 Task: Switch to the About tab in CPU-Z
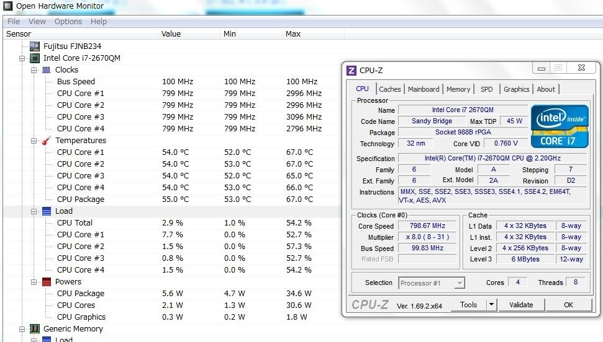(546, 89)
